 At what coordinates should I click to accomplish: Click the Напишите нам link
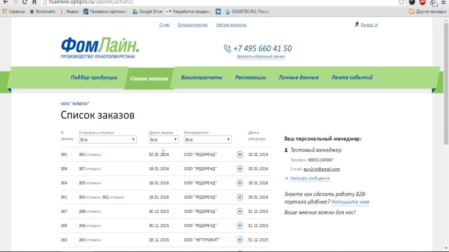coord(350,202)
